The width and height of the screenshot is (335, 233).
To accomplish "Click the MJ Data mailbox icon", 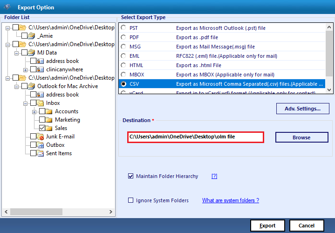I will click(x=31, y=53).
